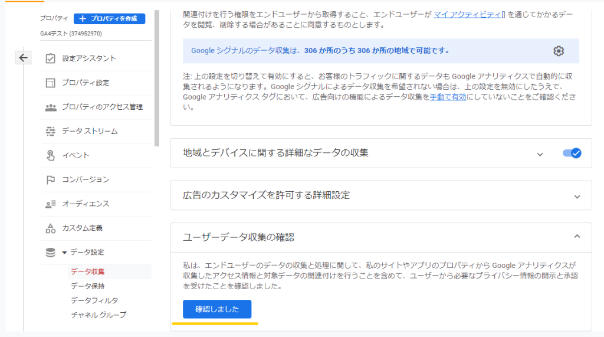Select データフィルタ submenu item
Screen dimensions: 604x337
pyautogui.click(x=94, y=300)
